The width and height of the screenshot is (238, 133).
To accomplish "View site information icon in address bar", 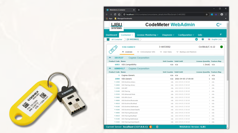I will pos(124,15).
